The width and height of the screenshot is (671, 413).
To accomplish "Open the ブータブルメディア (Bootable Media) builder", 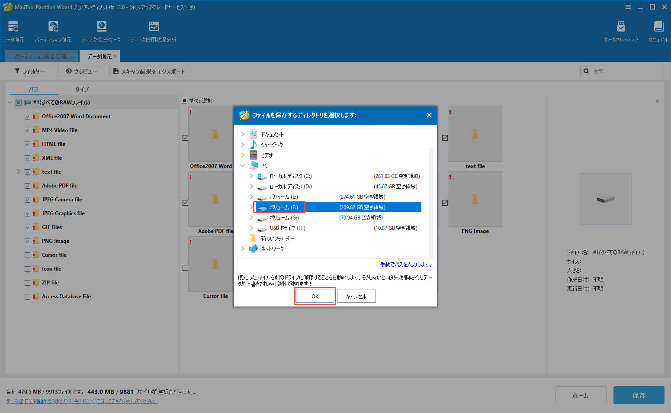I will click(621, 30).
